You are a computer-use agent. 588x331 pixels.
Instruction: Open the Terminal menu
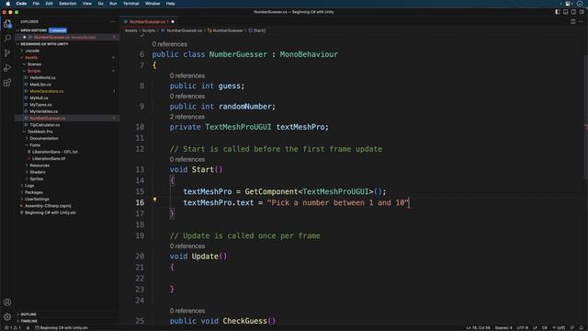pyautogui.click(x=130, y=4)
